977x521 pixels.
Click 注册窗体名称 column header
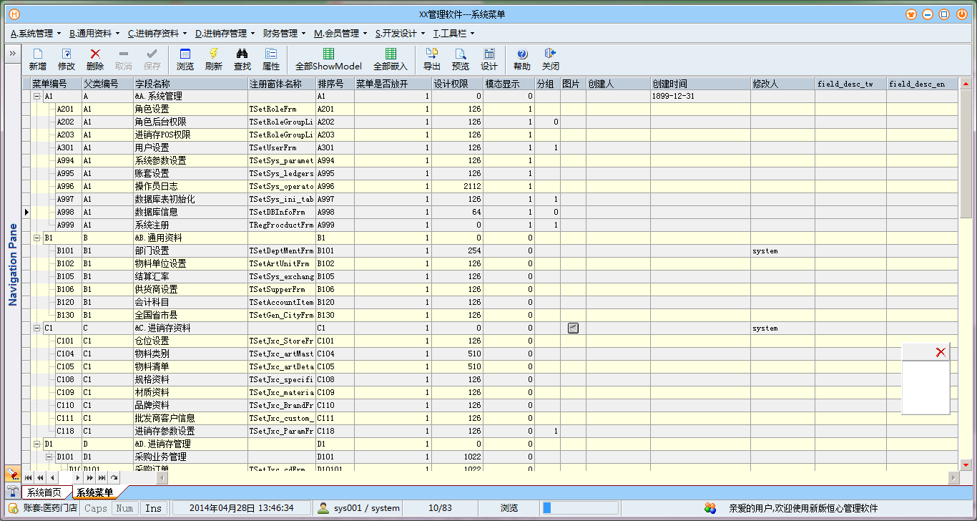(281, 83)
